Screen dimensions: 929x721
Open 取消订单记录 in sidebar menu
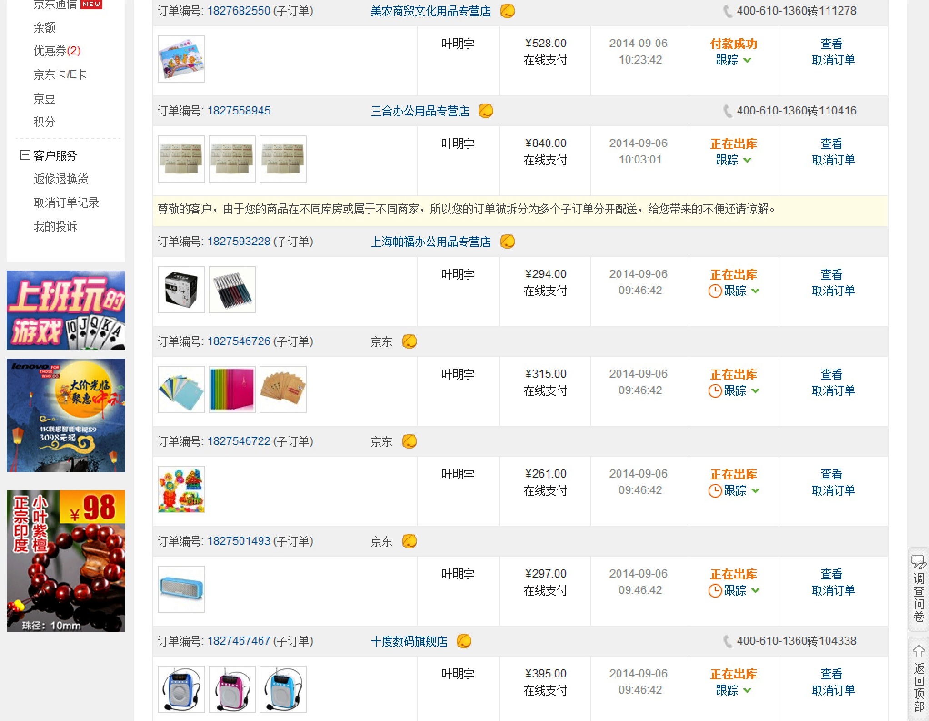tap(66, 202)
